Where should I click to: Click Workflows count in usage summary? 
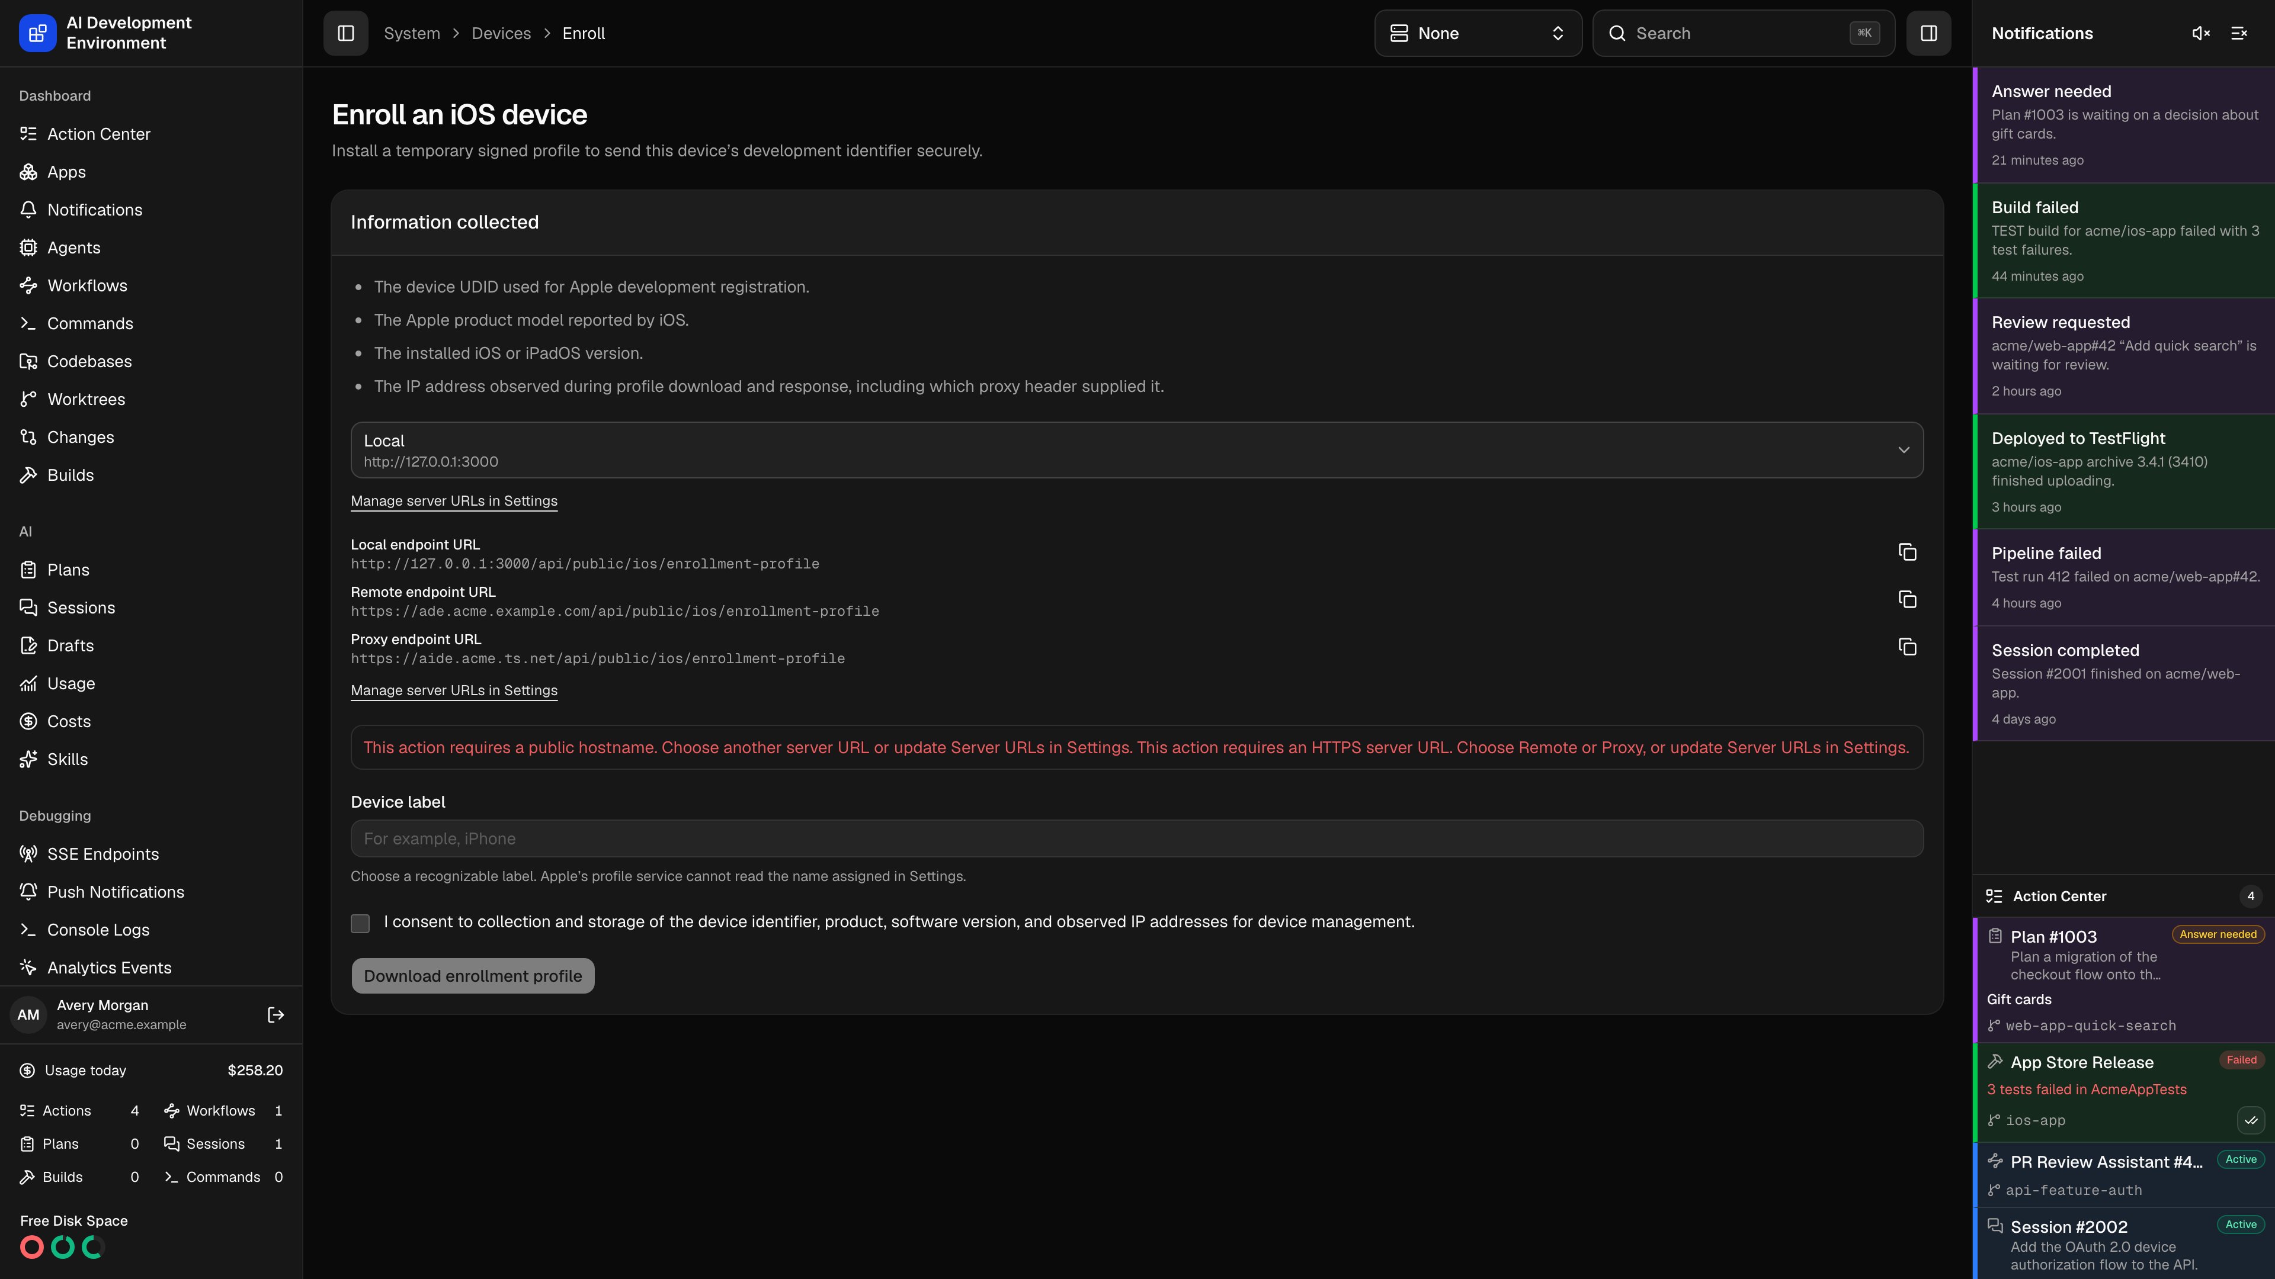223,1111
